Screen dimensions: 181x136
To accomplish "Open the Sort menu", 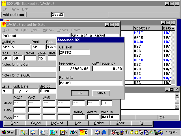I will (15, 30).
